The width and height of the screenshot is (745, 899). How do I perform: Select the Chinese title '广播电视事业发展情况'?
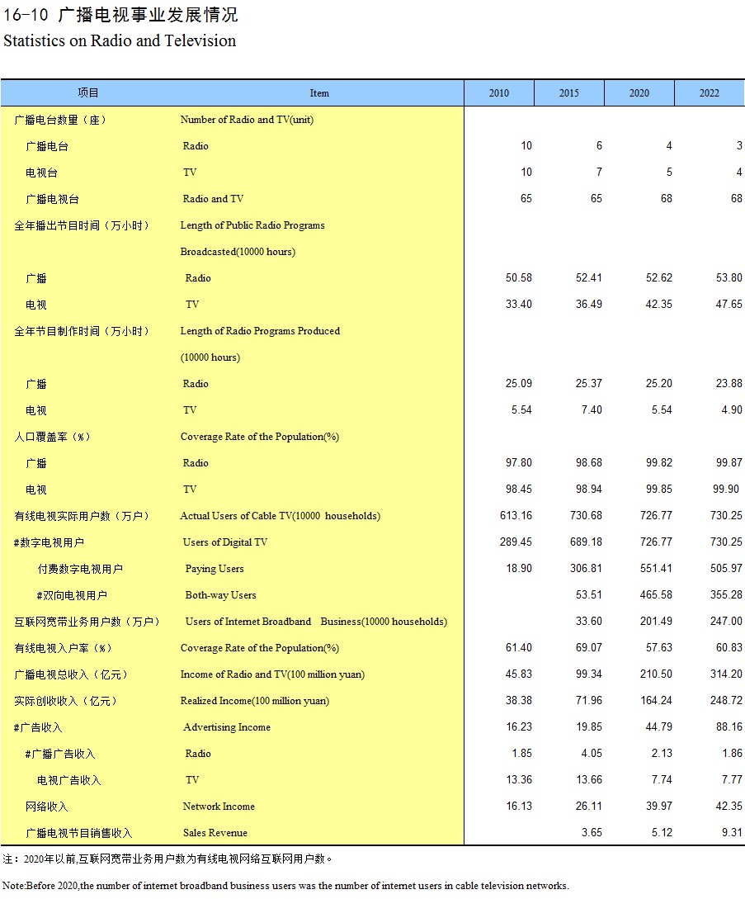(148, 14)
